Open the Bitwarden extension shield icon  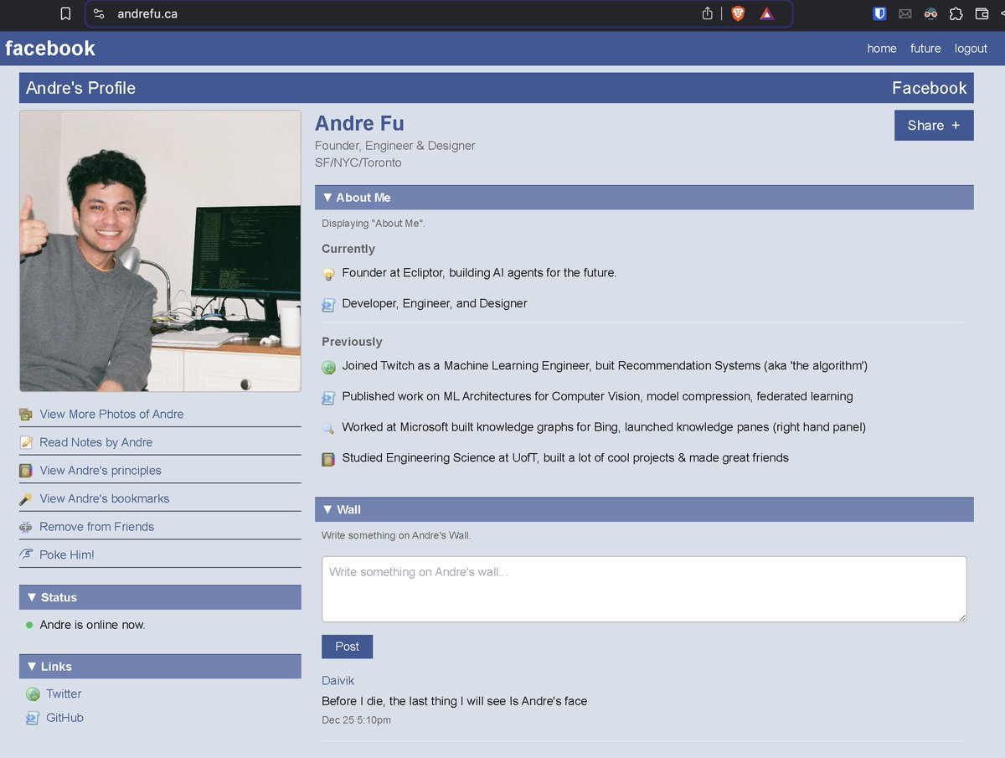pyautogui.click(x=880, y=13)
